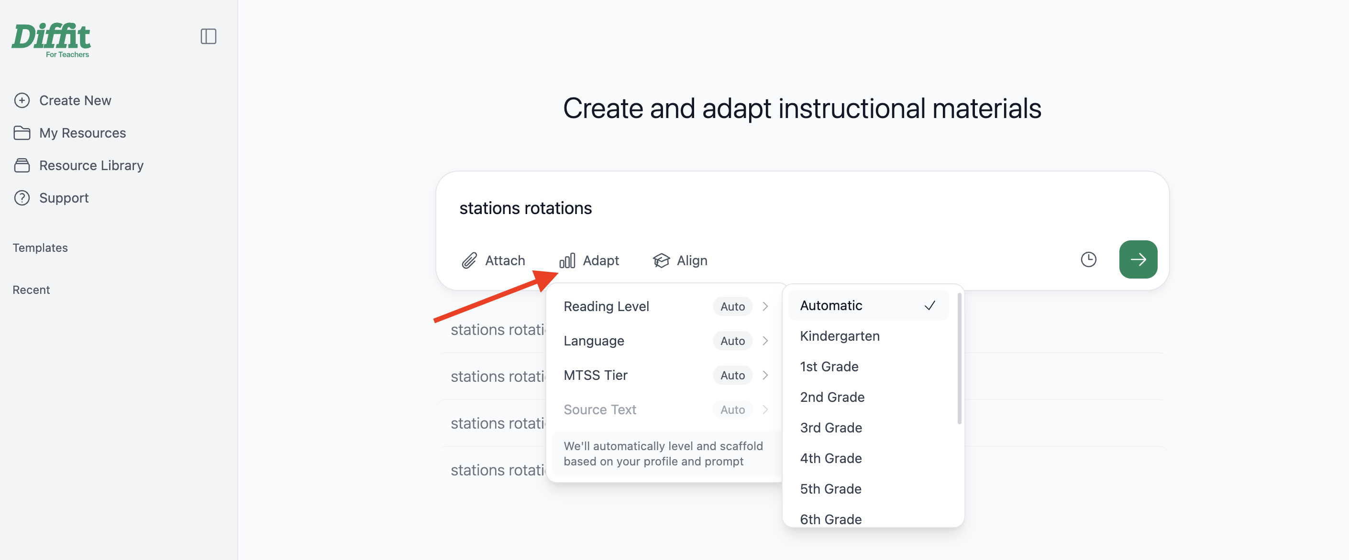Screen dimensions: 1349x560
Task: Click the Attach paperclip button
Action: pos(493,260)
